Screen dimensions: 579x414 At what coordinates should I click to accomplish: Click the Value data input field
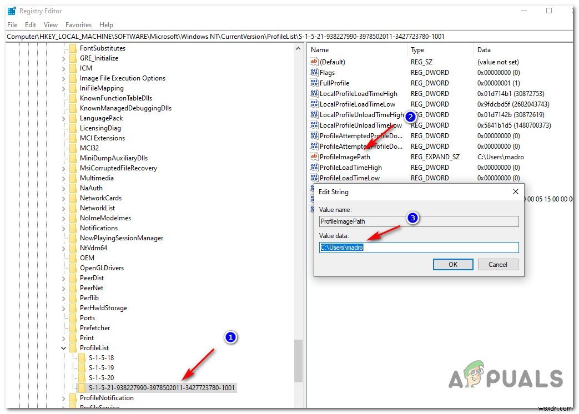click(419, 247)
